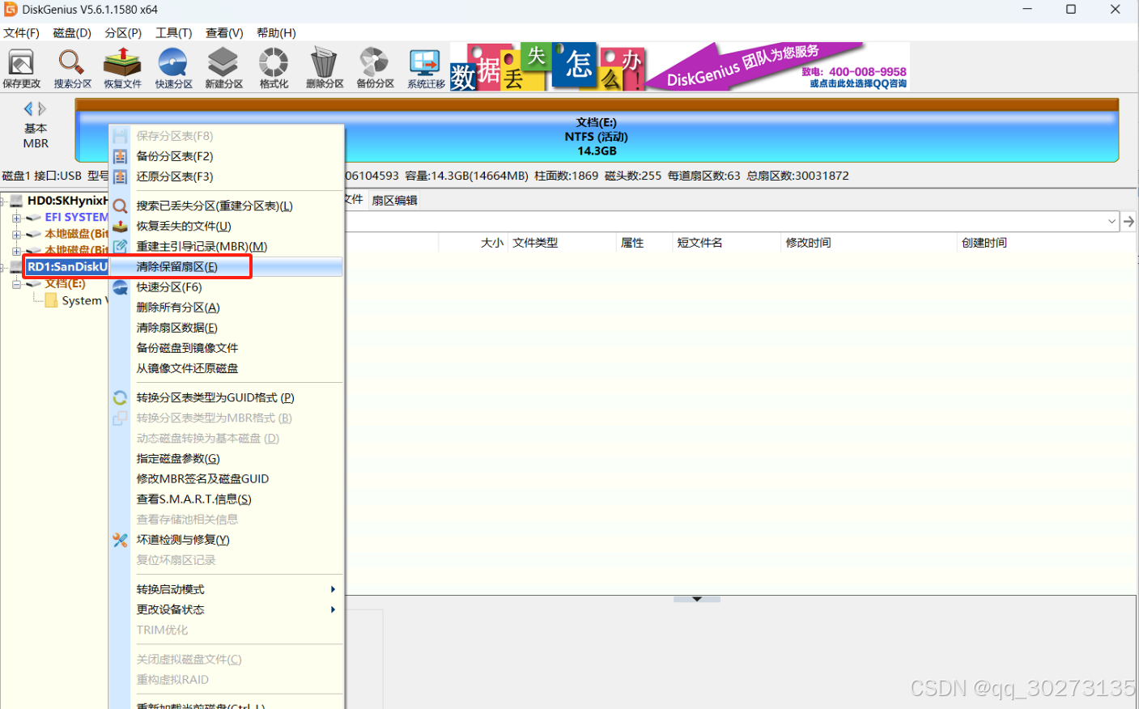The image size is (1139, 709).
Task: Open the 磁盘(D) menu
Action: click(x=72, y=33)
